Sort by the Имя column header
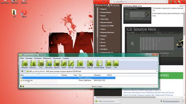186x104 pixels. [38, 75]
